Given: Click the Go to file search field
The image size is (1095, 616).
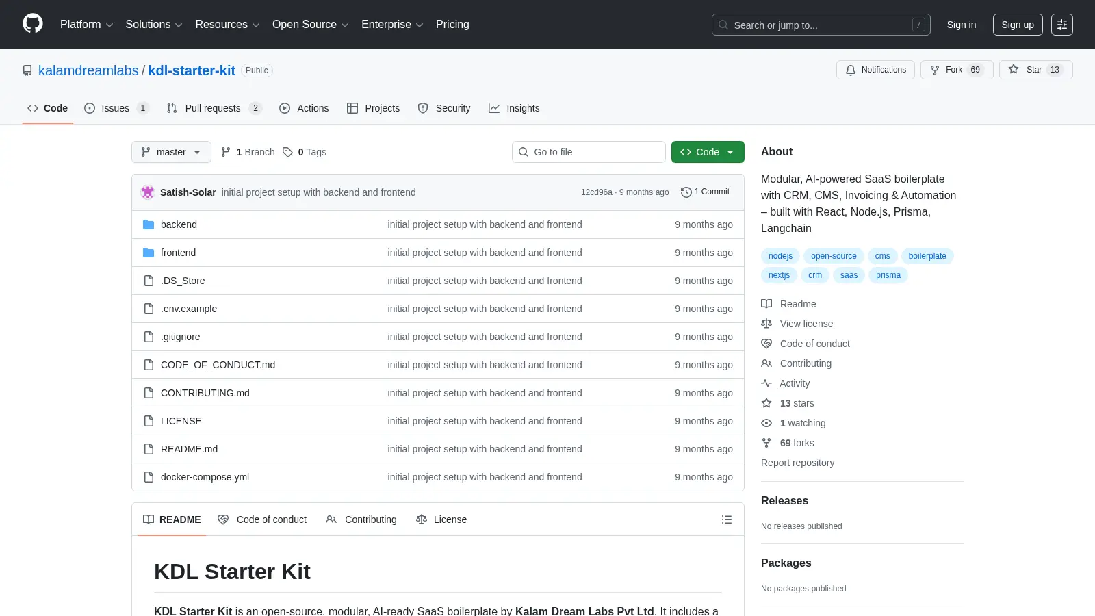Looking at the screenshot, I should pos(589,152).
